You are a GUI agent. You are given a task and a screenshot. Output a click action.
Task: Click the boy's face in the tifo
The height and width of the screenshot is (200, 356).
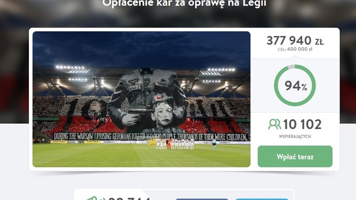pos(162,114)
